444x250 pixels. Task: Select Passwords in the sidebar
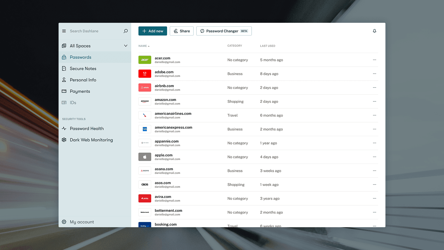(95, 57)
